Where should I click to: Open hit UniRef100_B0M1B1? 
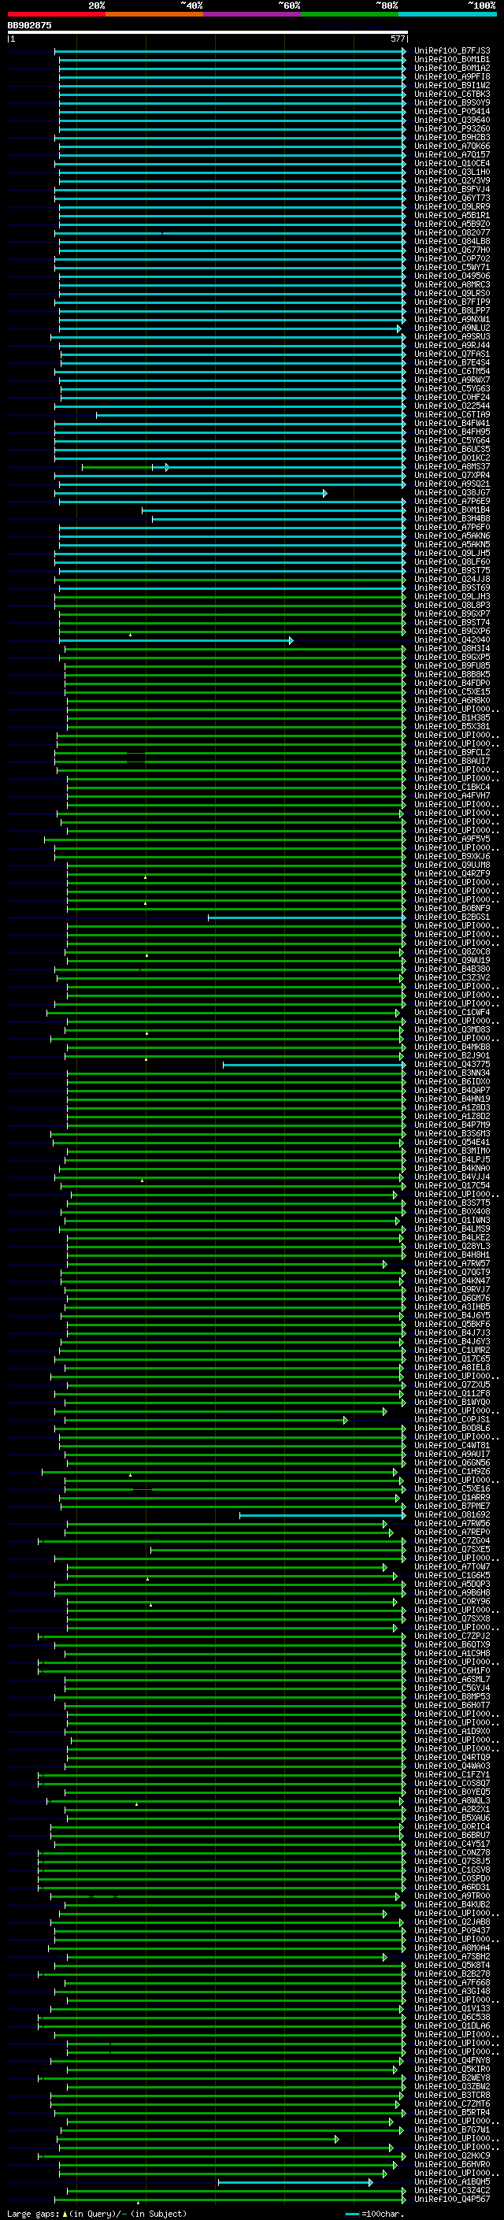(451, 60)
